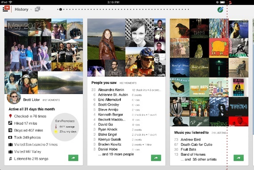Share the People you saw card
254x170 pixels.
click(156, 158)
